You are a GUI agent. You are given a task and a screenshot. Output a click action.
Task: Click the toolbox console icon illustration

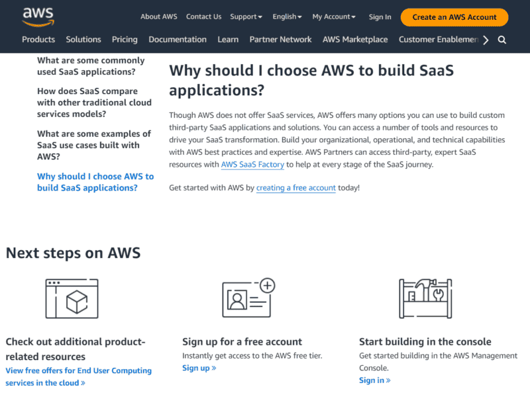pyautogui.click(x=424, y=298)
